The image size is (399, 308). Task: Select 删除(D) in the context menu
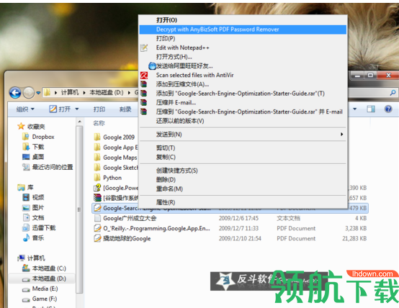click(243, 180)
